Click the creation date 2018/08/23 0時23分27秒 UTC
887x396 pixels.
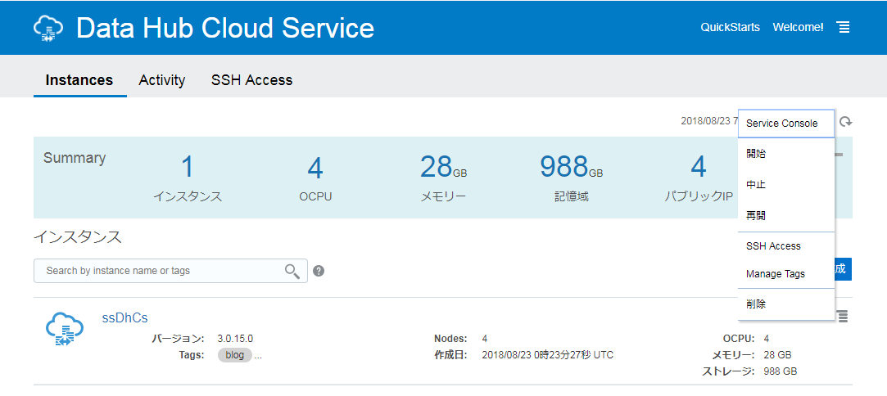tap(548, 355)
